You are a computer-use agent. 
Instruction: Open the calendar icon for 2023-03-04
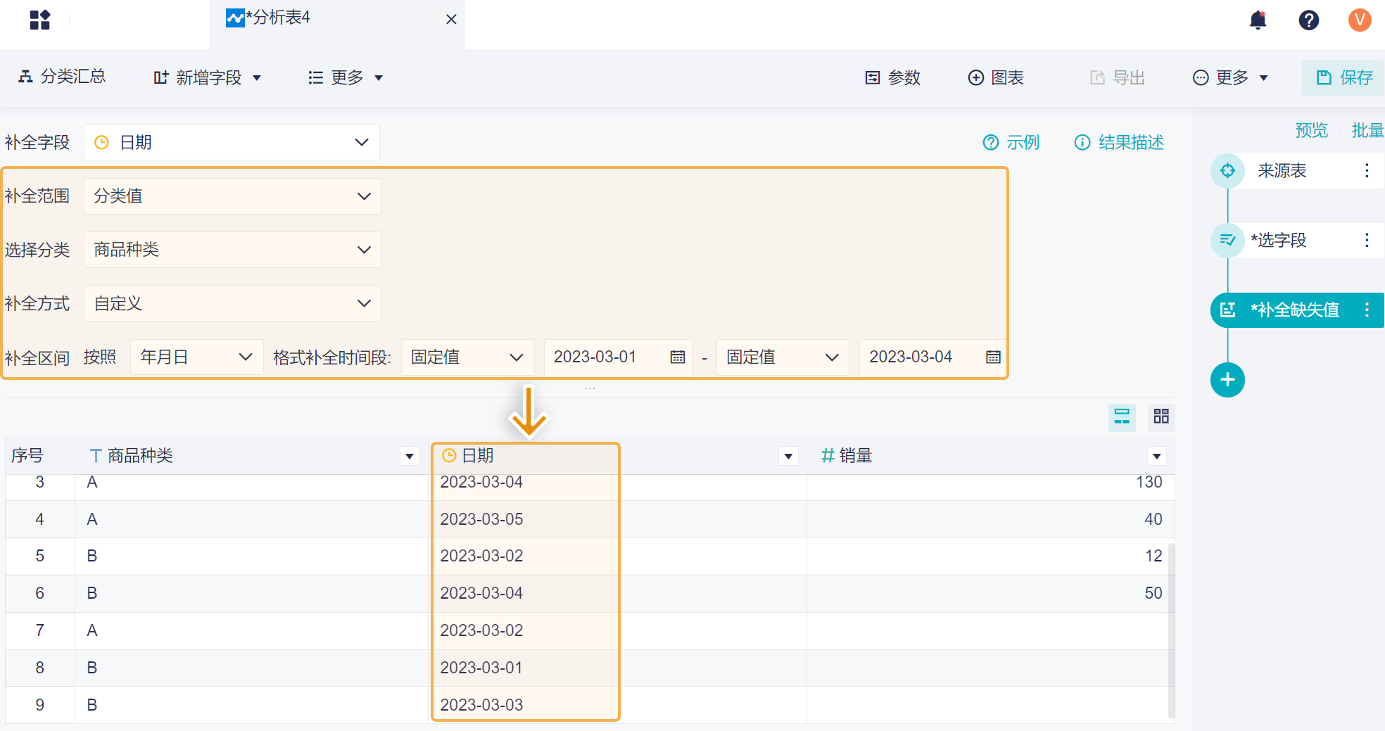993,357
